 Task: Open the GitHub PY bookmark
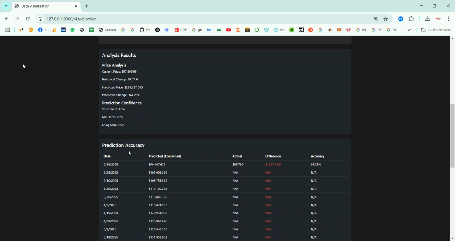tap(145, 30)
